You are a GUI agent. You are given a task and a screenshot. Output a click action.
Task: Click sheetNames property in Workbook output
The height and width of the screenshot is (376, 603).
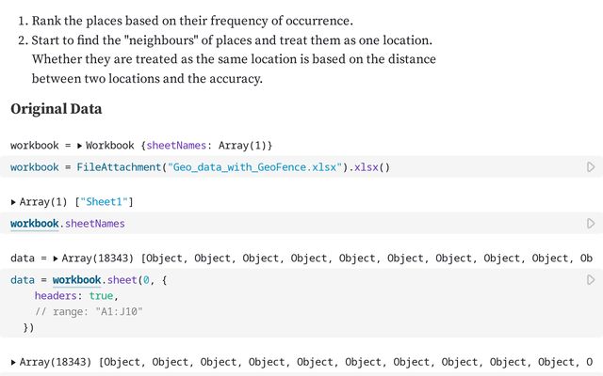[179, 146]
